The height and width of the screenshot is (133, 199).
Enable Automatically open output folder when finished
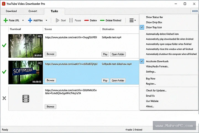tap(169, 44)
